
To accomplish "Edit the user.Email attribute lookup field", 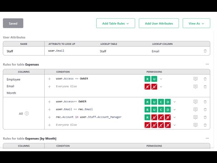I will tap(56, 51).
